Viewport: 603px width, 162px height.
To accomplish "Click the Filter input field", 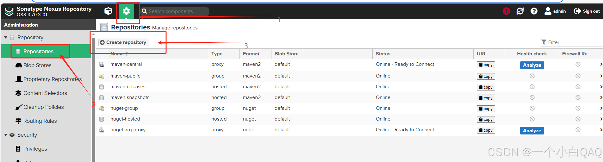I will click(571, 42).
